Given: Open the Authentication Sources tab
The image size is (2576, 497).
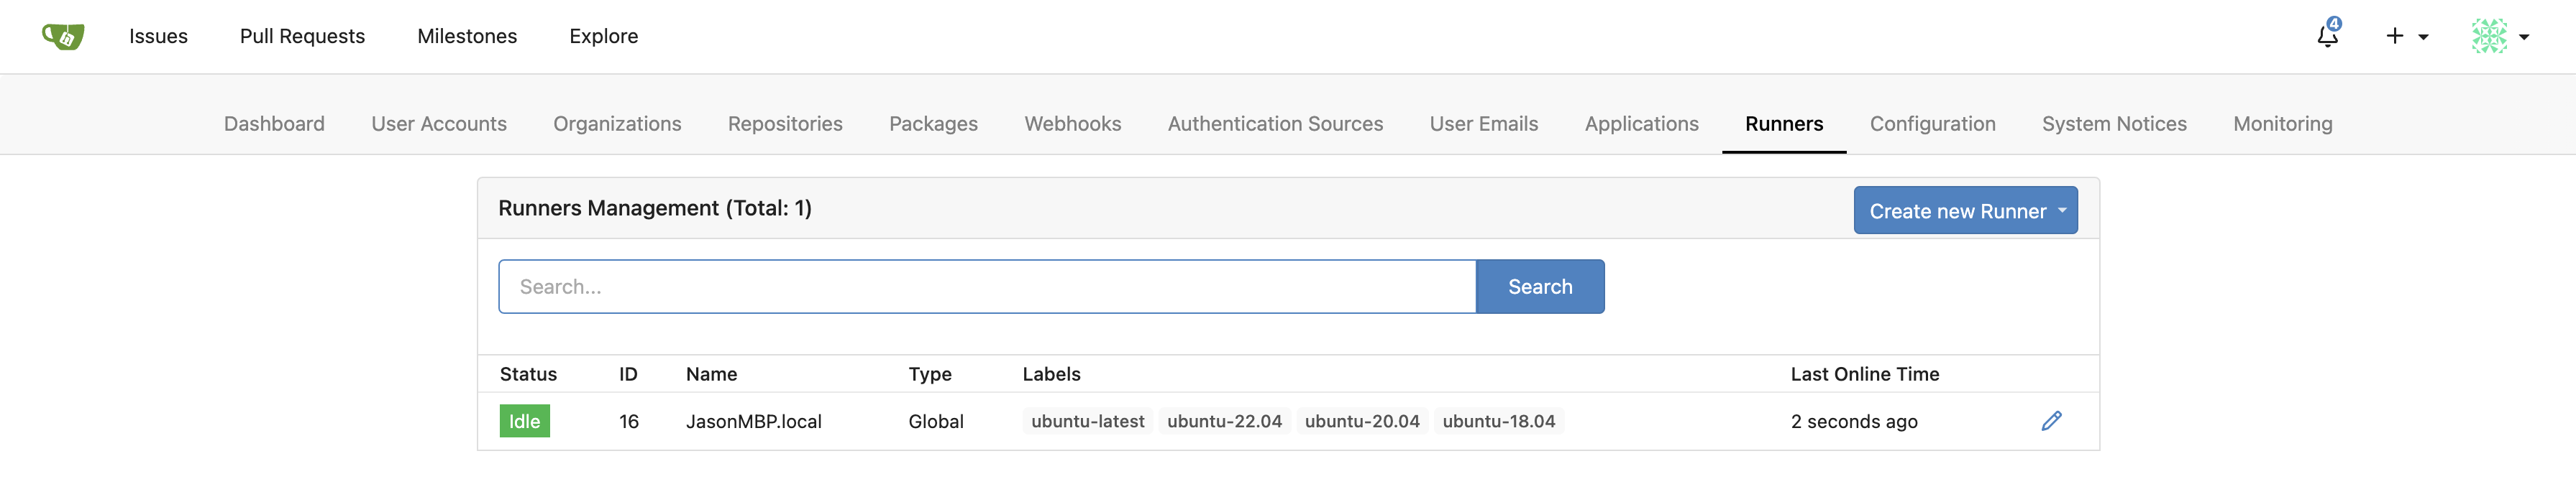Looking at the screenshot, I should tap(1275, 124).
